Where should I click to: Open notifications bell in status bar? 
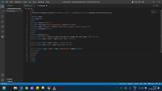(160, 84)
